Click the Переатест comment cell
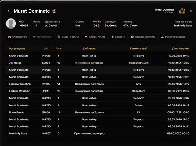196x146 pixels. 139,91
